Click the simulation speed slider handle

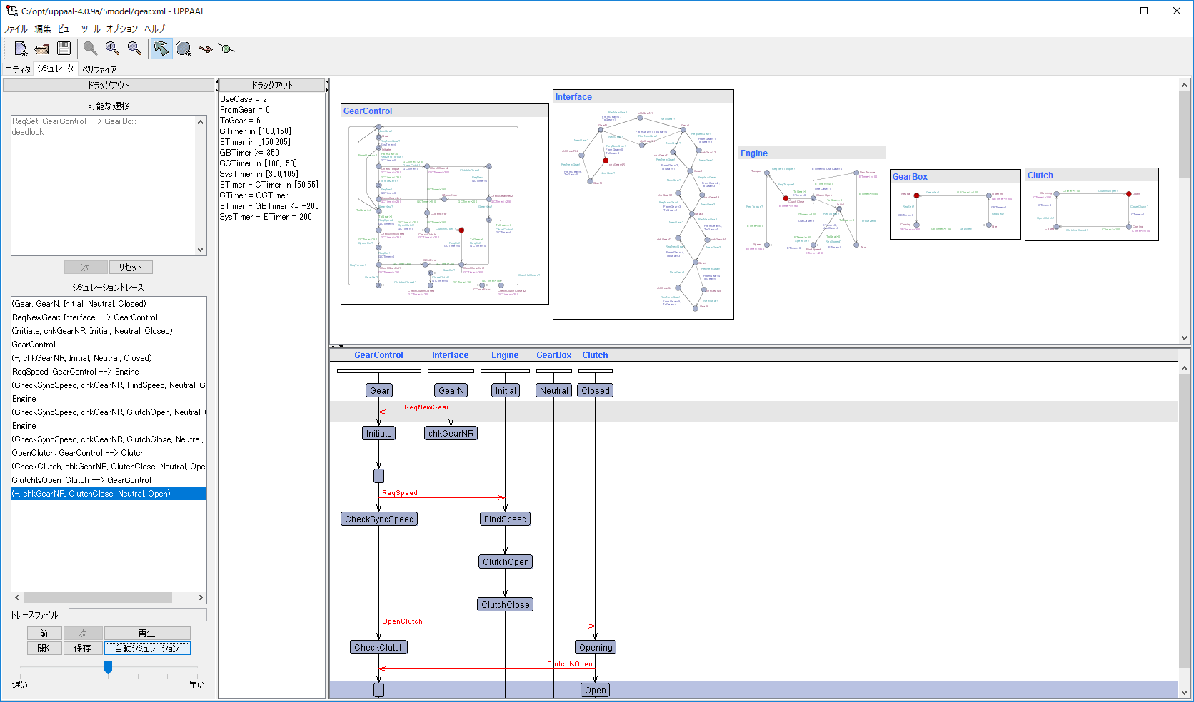109,667
